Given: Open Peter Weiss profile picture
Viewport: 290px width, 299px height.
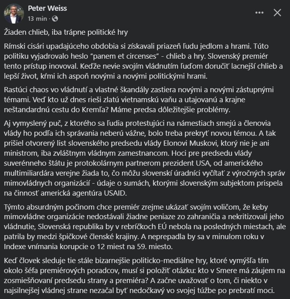Looking at the screenshot, I should pos(14,13).
